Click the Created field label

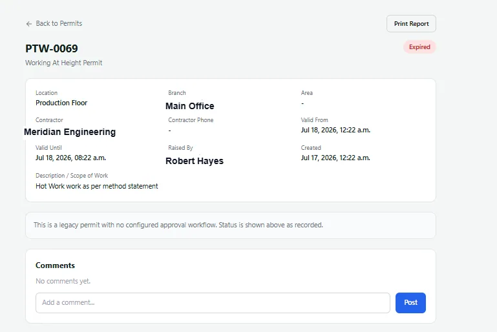click(311, 148)
